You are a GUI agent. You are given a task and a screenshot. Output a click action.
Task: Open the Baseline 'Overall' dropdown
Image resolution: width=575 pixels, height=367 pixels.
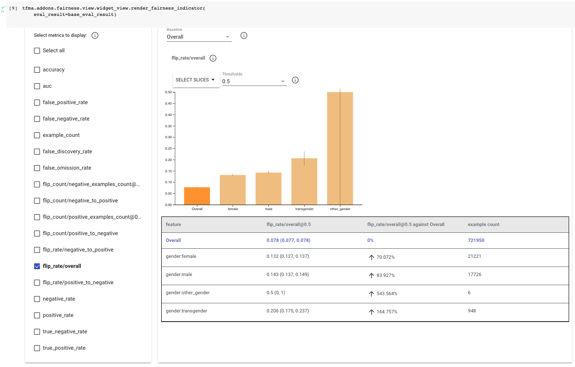tap(198, 37)
